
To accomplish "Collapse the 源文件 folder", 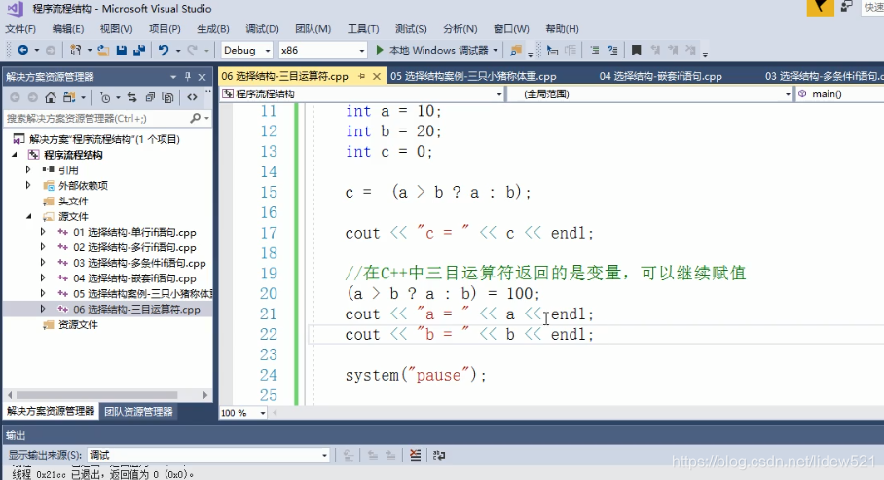I will (29, 216).
